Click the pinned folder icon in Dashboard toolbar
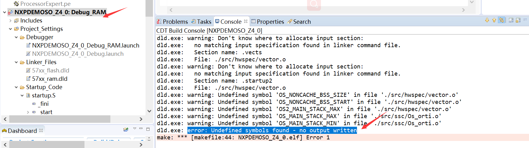 tap(126, 129)
